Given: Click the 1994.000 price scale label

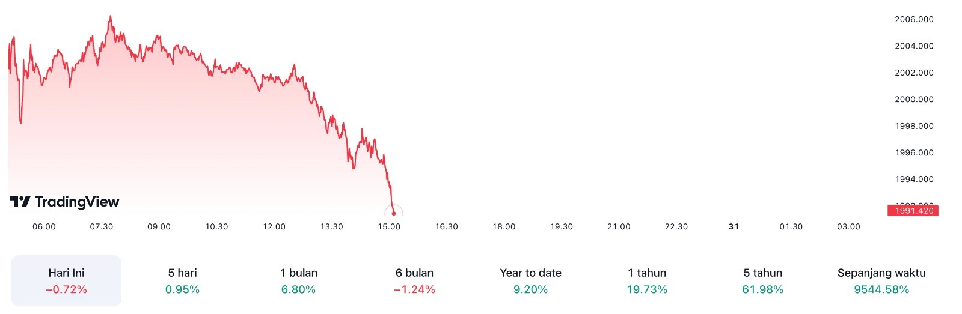Looking at the screenshot, I should click(x=914, y=180).
